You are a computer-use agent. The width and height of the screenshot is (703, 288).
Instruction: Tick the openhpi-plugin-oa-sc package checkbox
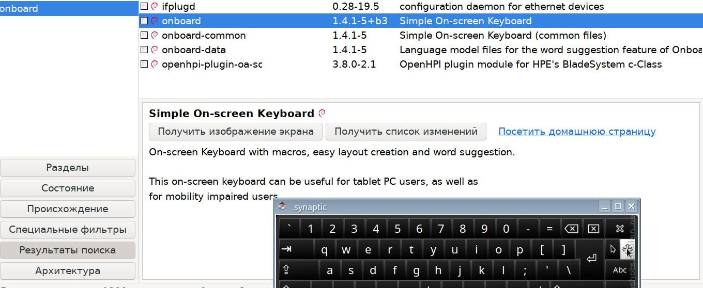[x=144, y=65]
